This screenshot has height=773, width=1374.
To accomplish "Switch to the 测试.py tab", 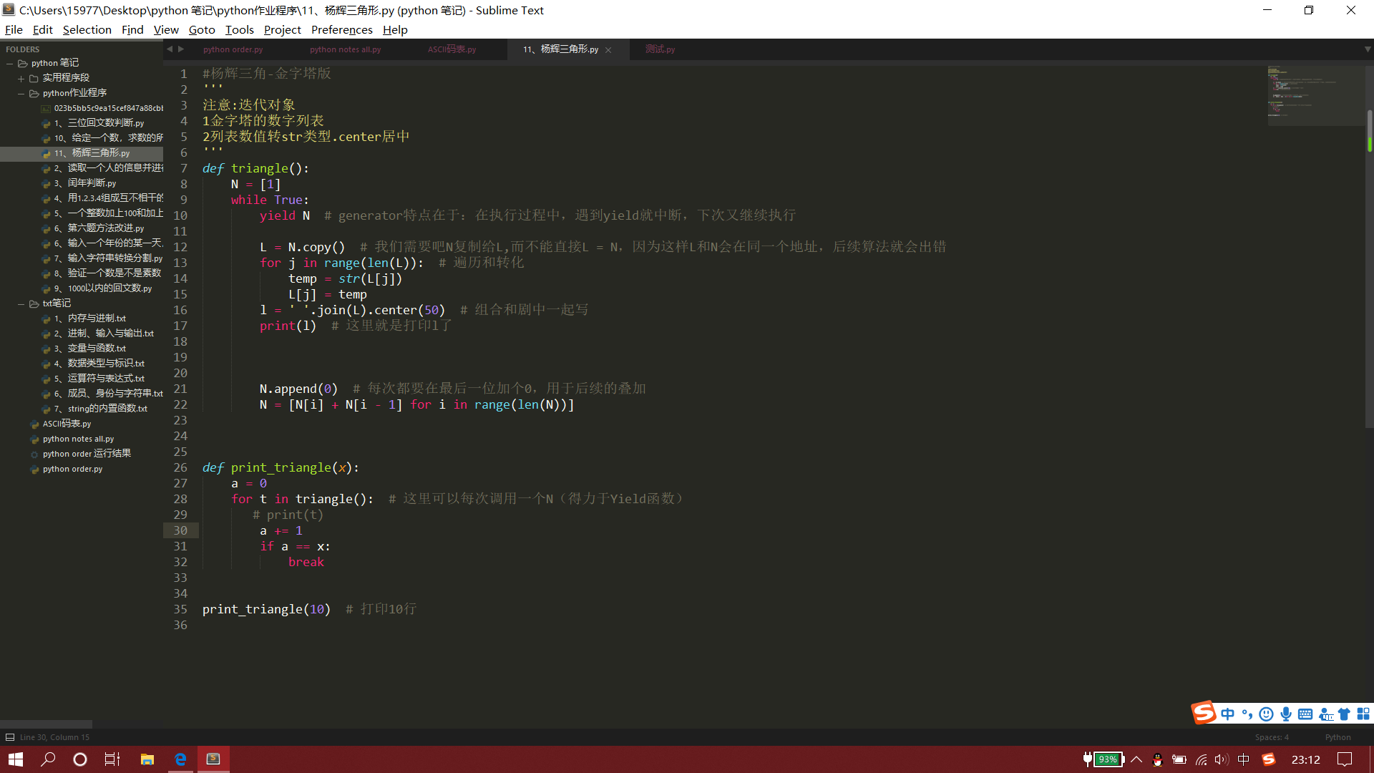I will click(659, 49).
